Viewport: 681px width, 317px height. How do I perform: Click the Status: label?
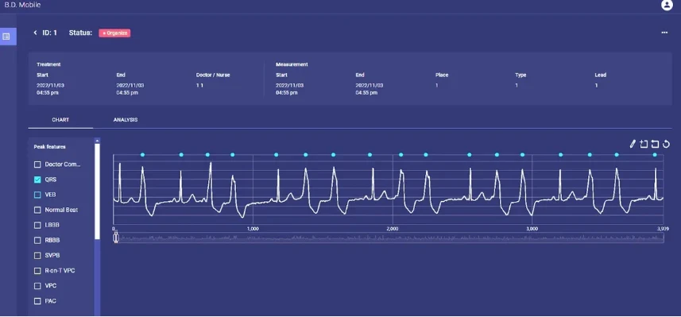pos(81,33)
